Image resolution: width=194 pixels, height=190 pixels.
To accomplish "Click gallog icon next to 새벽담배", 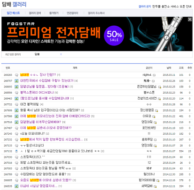I will [155, 186].
